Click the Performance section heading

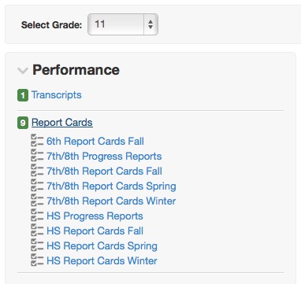point(76,70)
